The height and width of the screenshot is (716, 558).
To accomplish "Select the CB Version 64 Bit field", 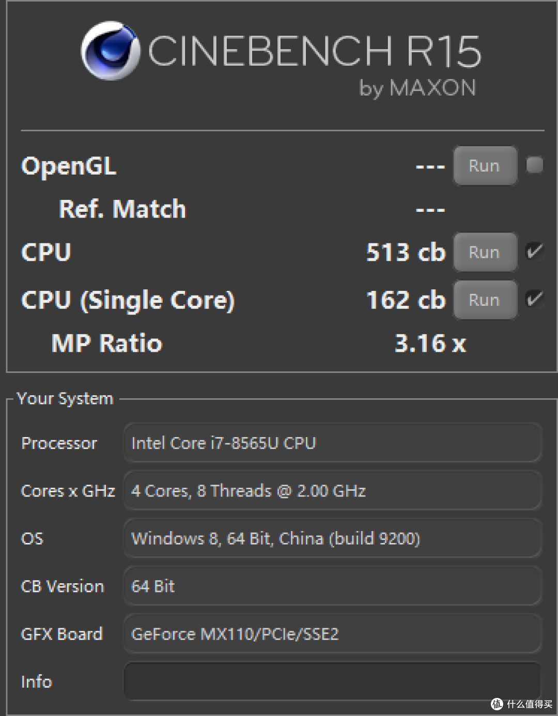I will [x=332, y=586].
